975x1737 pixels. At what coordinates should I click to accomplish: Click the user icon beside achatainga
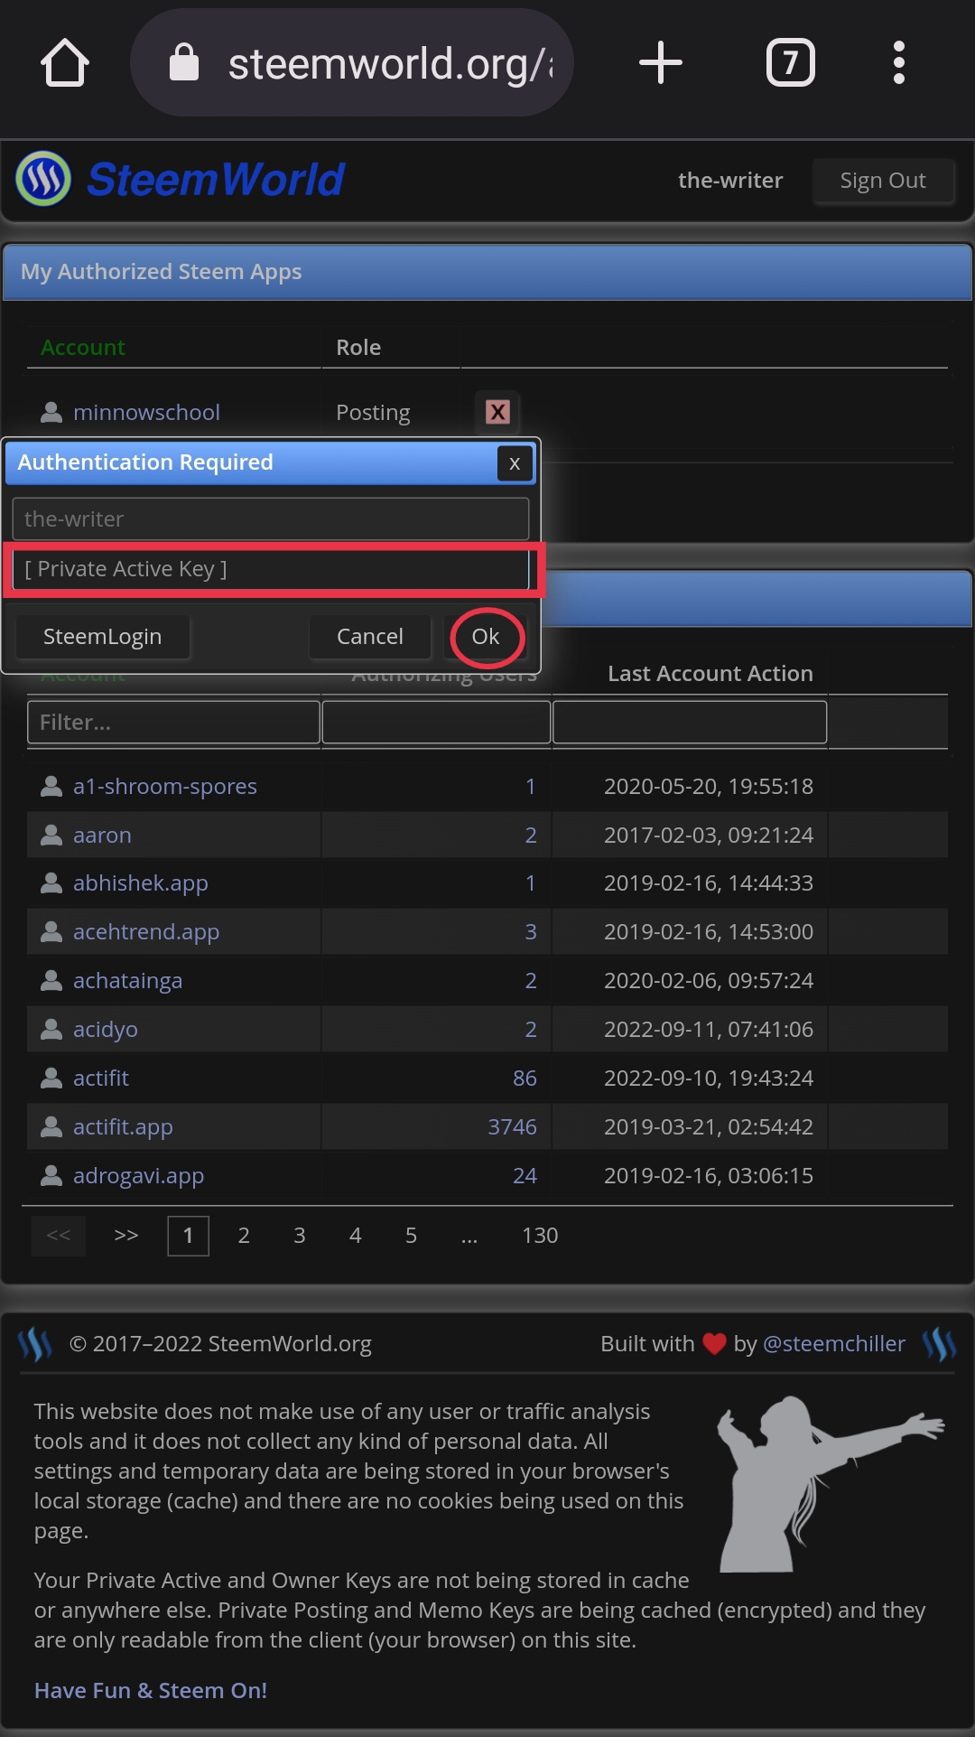point(51,981)
